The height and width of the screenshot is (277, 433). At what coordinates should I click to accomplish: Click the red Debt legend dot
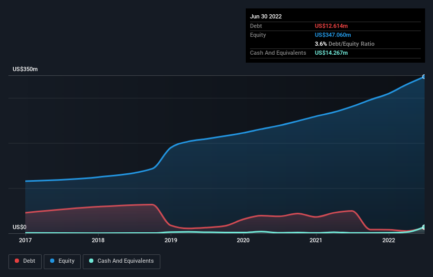tap(17, 261)
